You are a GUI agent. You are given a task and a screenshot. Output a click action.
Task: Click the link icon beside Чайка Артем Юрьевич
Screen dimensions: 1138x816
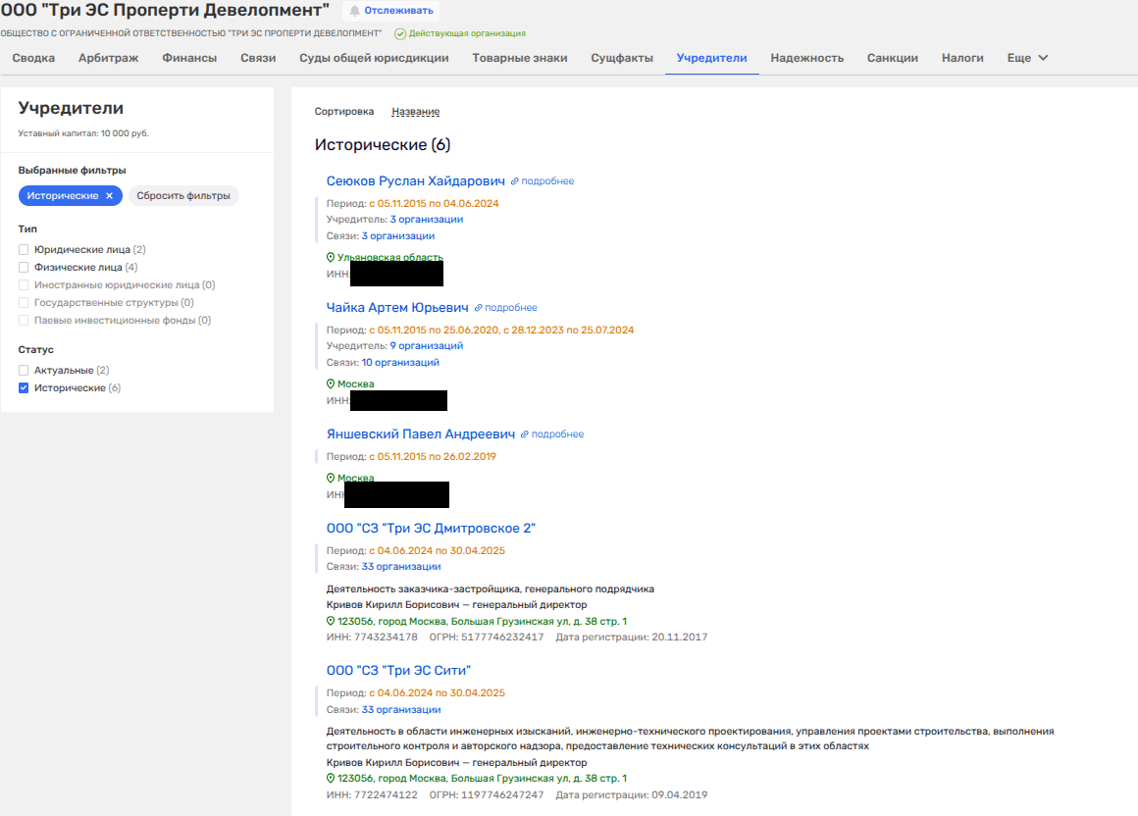tap(478, 308)
